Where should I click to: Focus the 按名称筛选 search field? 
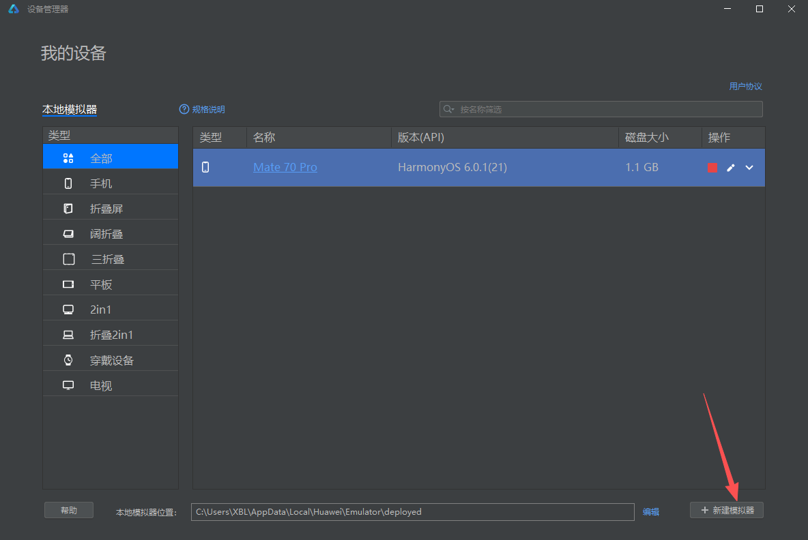coord(601,109)
